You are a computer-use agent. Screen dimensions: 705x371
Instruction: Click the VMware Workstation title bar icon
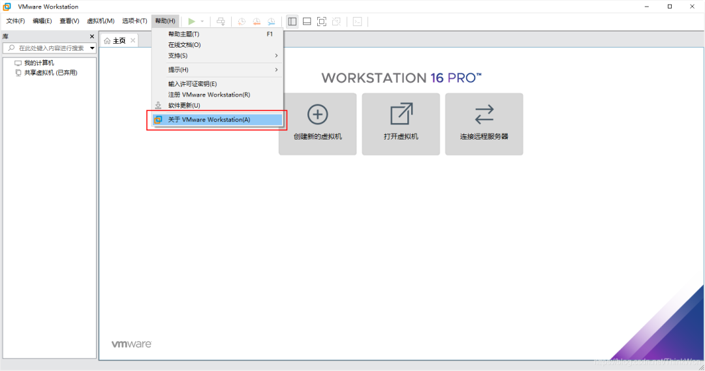[7, 7]
